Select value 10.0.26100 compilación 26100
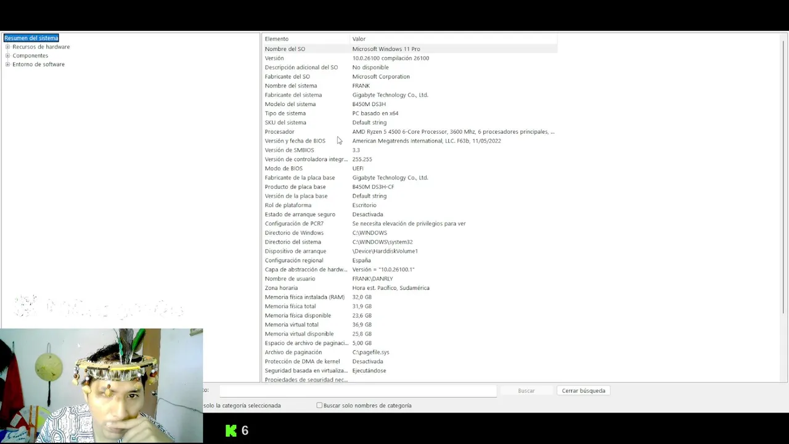The image size is (789, 444). (x=391, y=58)
